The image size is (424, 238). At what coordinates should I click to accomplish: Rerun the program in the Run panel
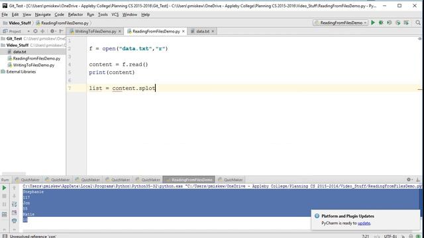point(5,188)
